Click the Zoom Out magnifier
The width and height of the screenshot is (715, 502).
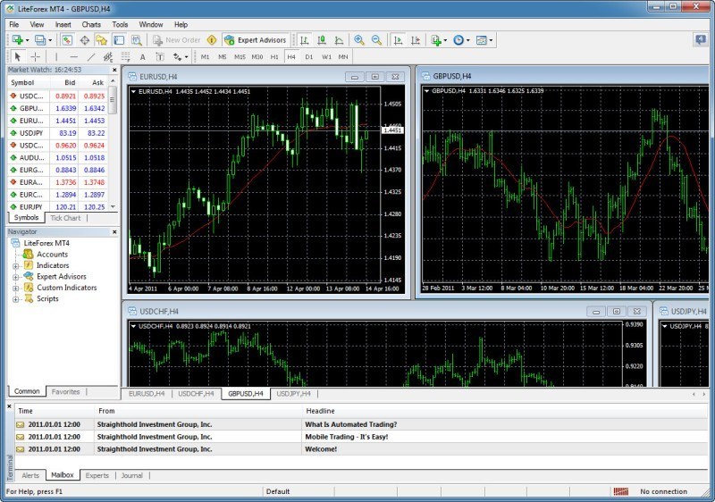[x=376, y=40]
